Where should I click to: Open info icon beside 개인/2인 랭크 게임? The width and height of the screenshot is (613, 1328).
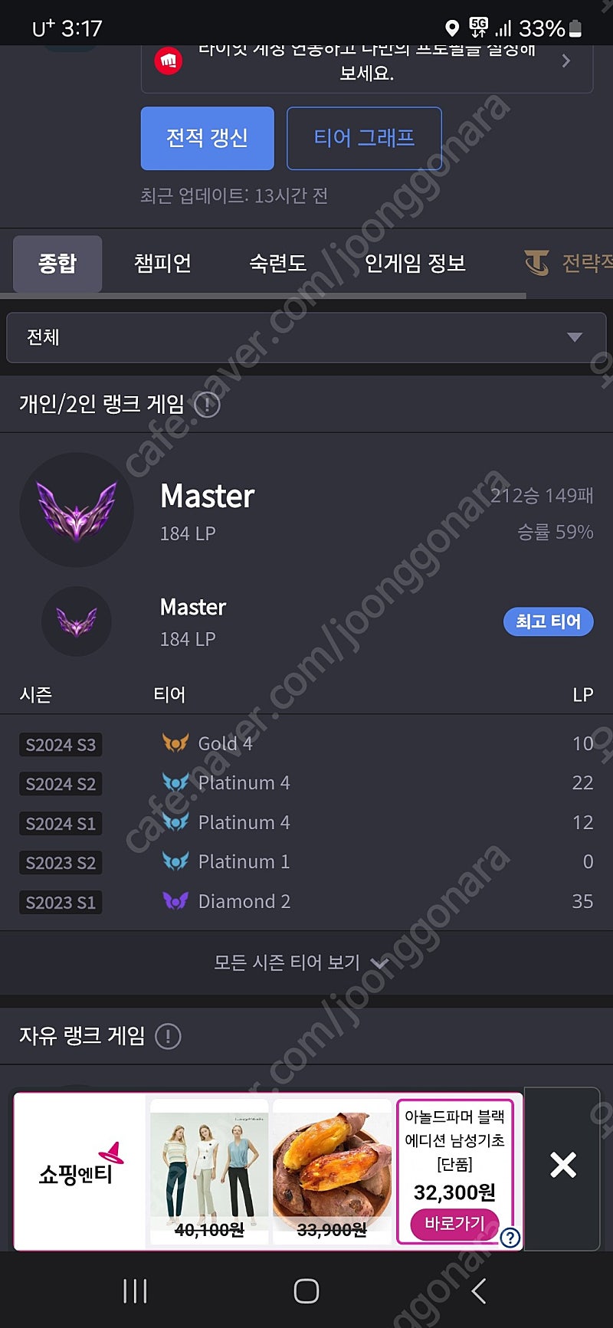(207, 405)
